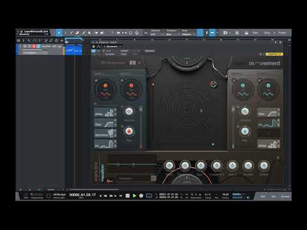This screenshot has height=230, width=307.
Task: Click the add track plus icon
Action: (x=62, y=40)
